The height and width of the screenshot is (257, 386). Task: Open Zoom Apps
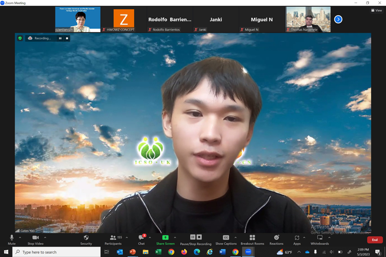coord(297,240)
